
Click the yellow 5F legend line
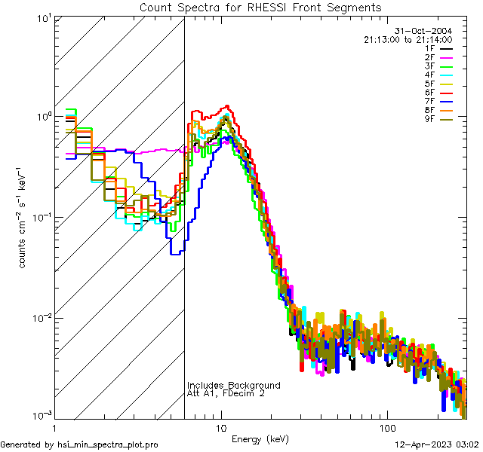point(445,84)
